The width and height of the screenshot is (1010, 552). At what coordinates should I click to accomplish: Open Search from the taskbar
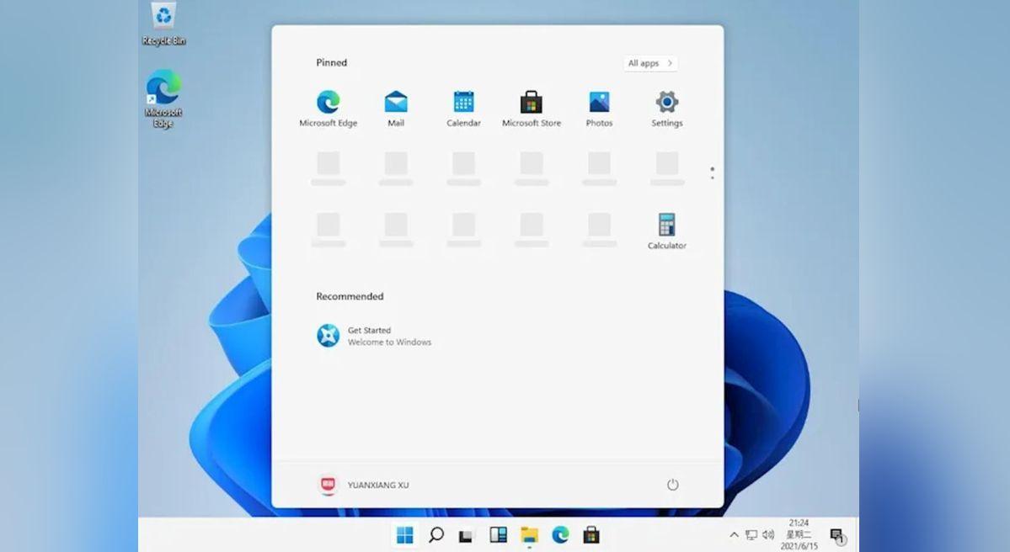tap(436, 534)
